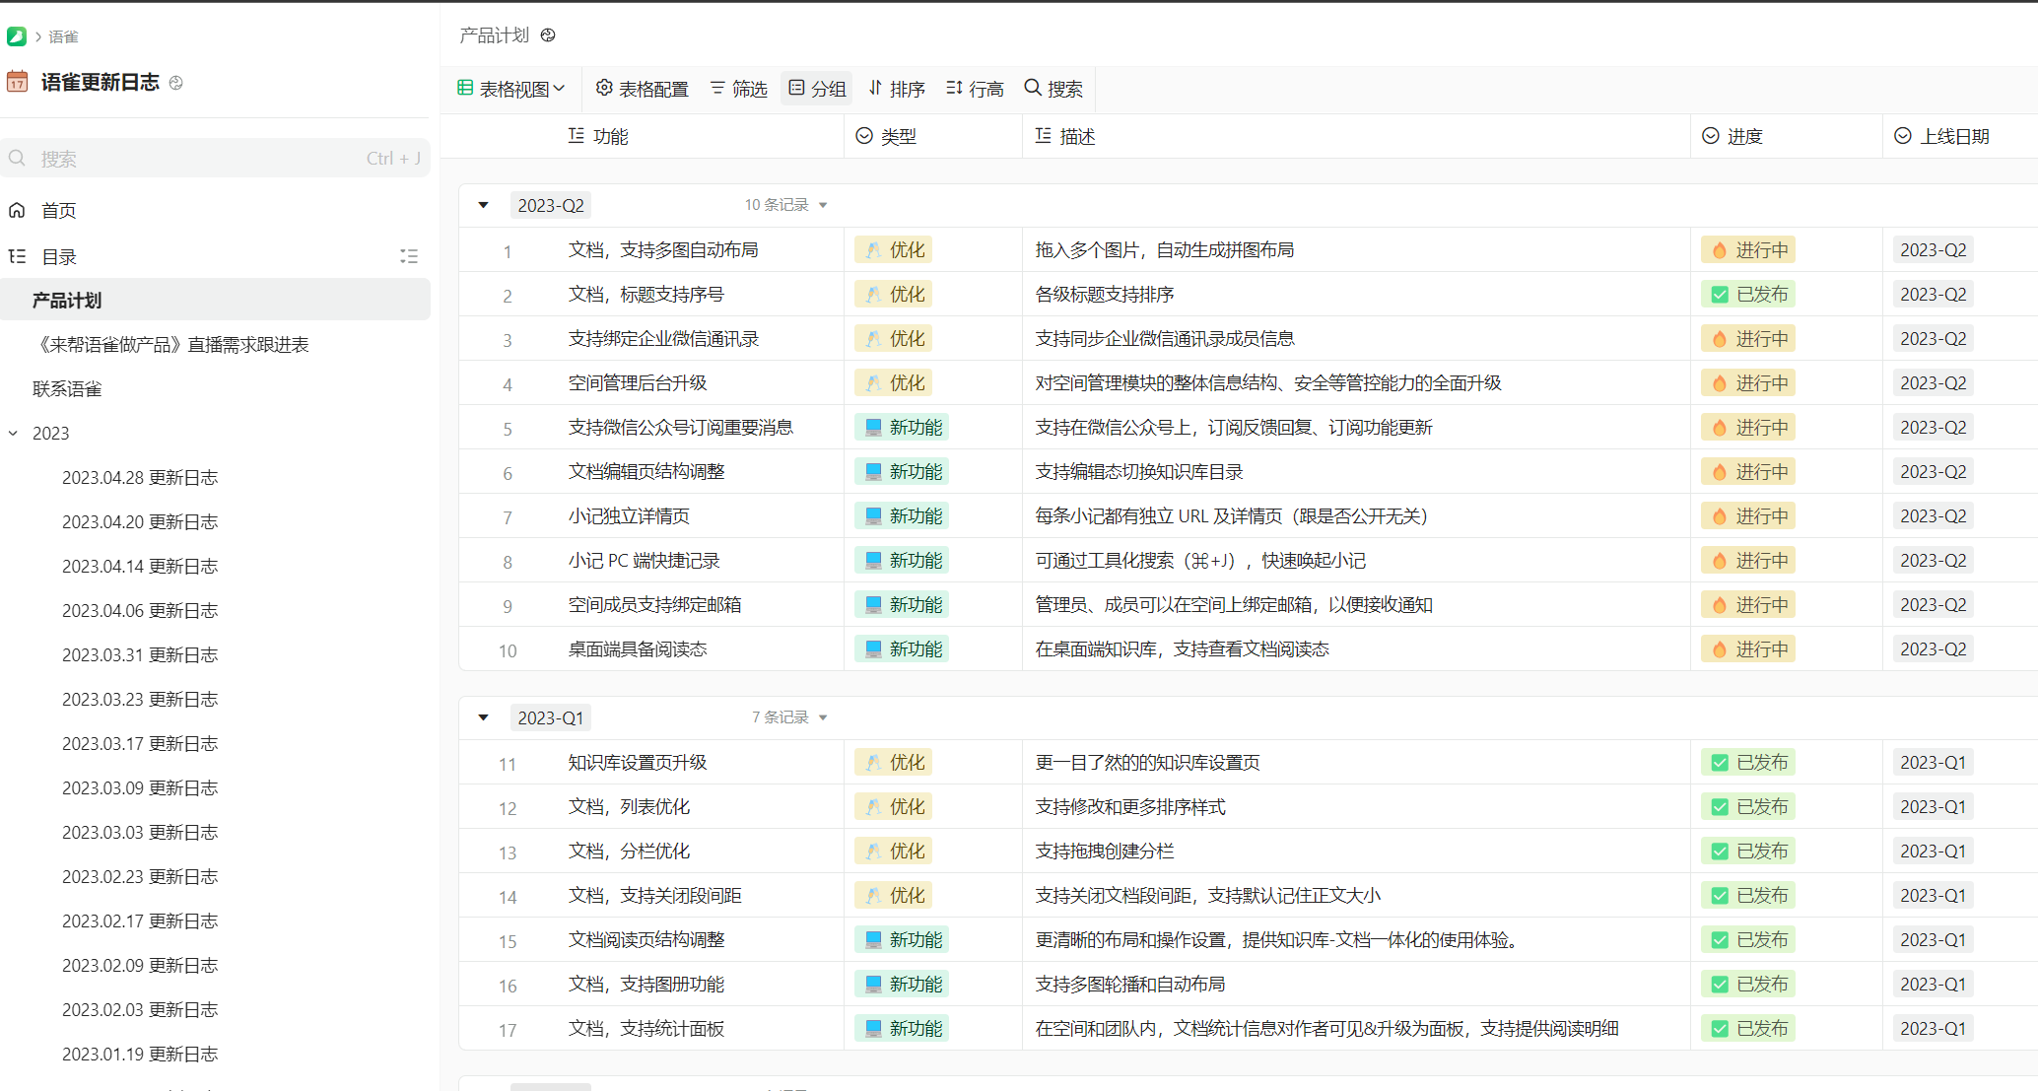Open the 筛选 filter tool
Screen dimensions: 2038x1091
[x=738, y=89]
